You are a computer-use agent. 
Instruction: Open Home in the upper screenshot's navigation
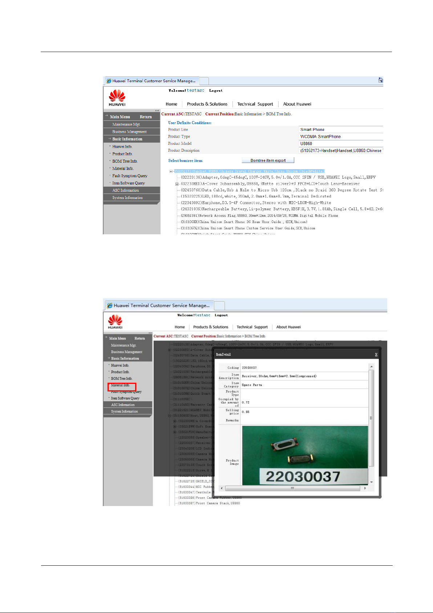pyautogui.click(x=171, y=104)
